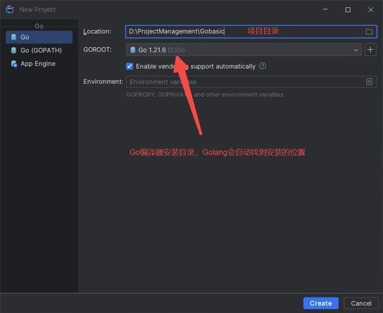Minimize the New Project window
The height and width of the screenshot is (313, 383).
tap(325, 9)
